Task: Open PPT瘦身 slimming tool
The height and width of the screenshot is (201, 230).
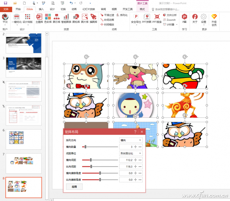Action: pyautogui.click(x=157, y=18)
